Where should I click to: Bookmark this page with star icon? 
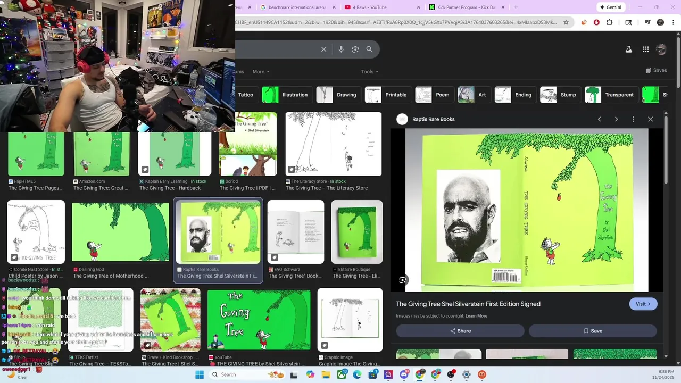tap(566, 22)
